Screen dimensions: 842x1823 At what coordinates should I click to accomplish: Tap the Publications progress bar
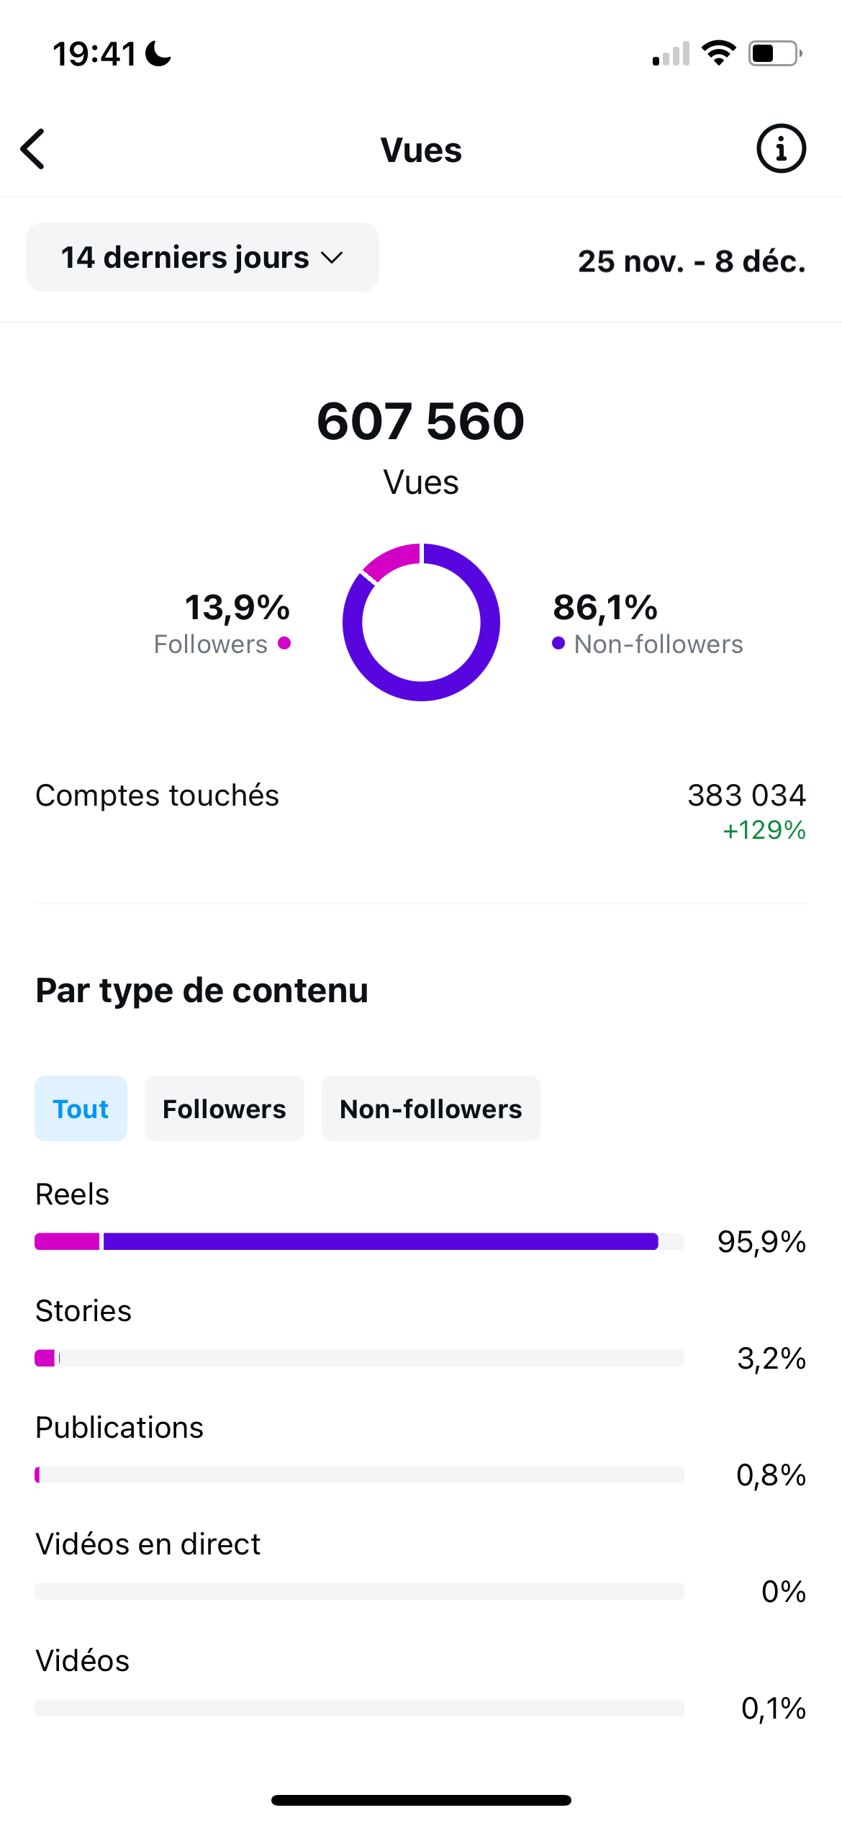pyautogui.click(x=358, y=1475)
